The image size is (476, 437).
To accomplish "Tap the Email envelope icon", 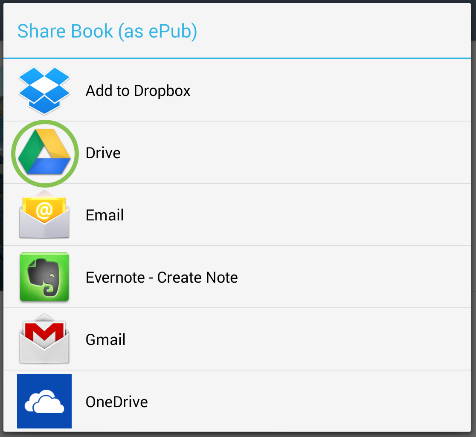I will coord(44,215).
